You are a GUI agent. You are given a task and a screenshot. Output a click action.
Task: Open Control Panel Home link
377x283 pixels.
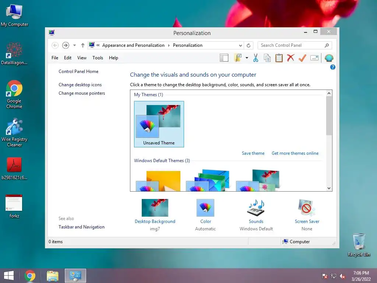point(78,71)
